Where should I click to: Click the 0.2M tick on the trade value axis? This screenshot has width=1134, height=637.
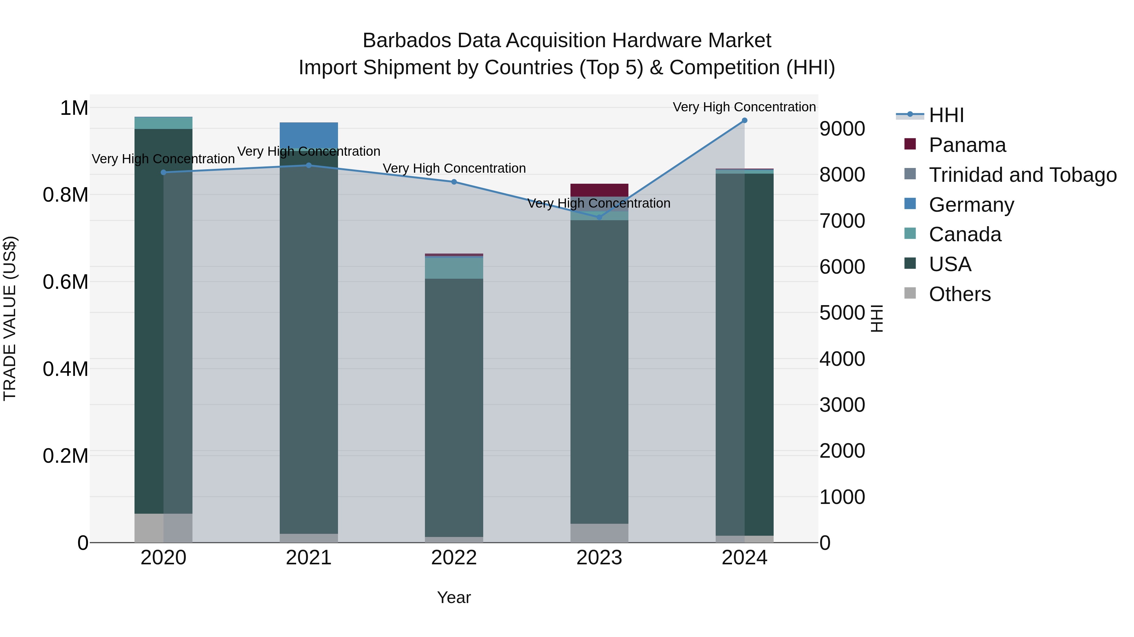[x=66, y=456]
